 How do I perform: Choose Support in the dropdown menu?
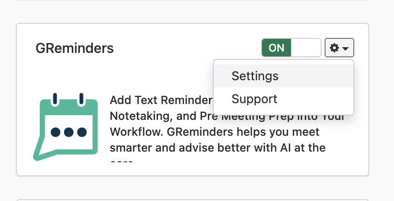coord(254,99)
